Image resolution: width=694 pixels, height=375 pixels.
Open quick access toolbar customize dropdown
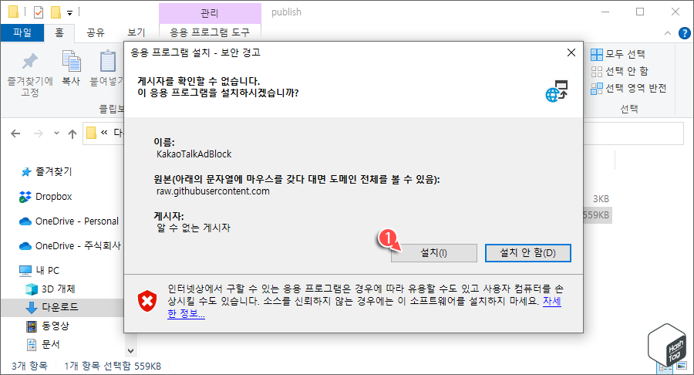point(69,13)
